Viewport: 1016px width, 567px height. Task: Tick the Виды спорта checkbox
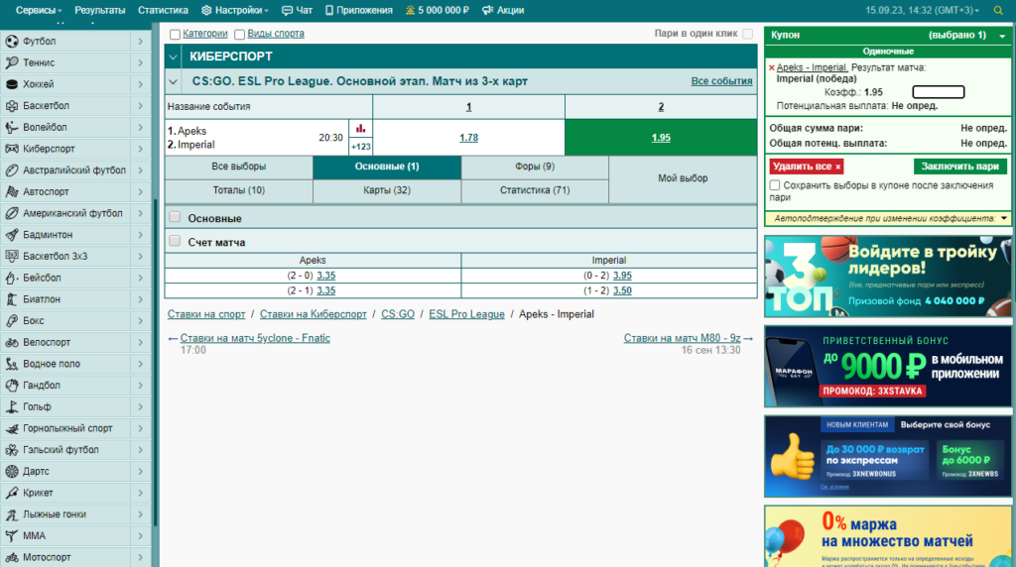pyautogui.click(x=239, y=35)
